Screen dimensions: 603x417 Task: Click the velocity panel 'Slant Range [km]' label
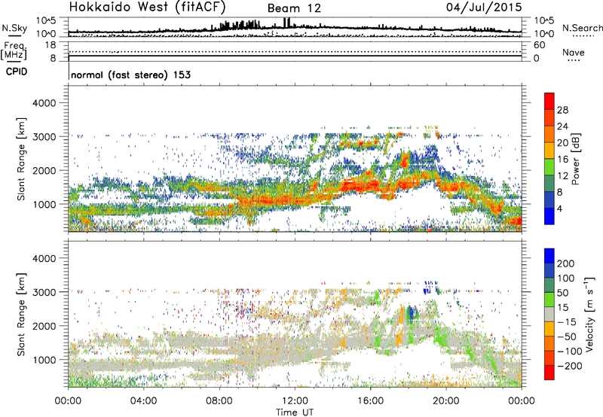pos(21,315)
